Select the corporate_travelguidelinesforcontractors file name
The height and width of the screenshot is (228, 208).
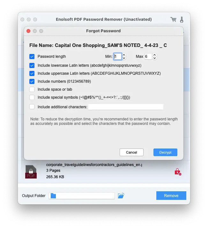[94, 165]
